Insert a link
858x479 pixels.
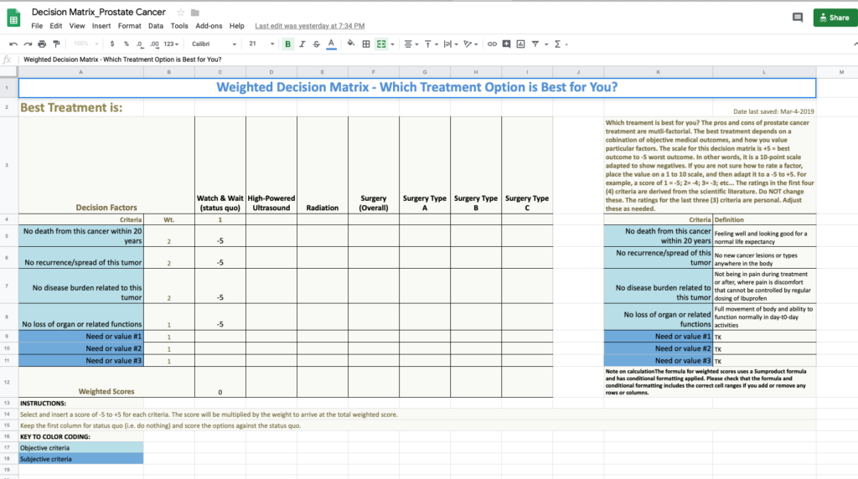pos(492,44)
